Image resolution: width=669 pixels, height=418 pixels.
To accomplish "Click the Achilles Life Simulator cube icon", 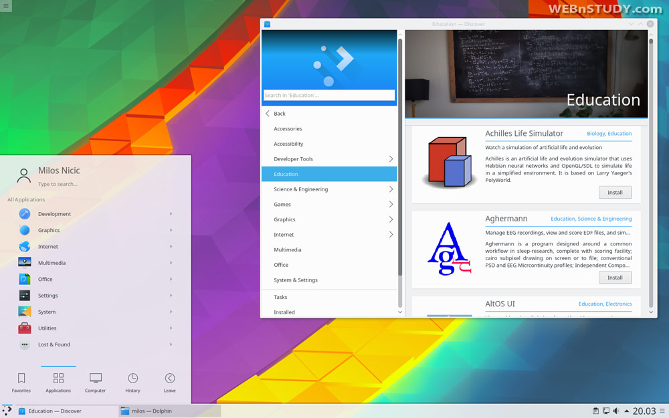I will point(450,163).
